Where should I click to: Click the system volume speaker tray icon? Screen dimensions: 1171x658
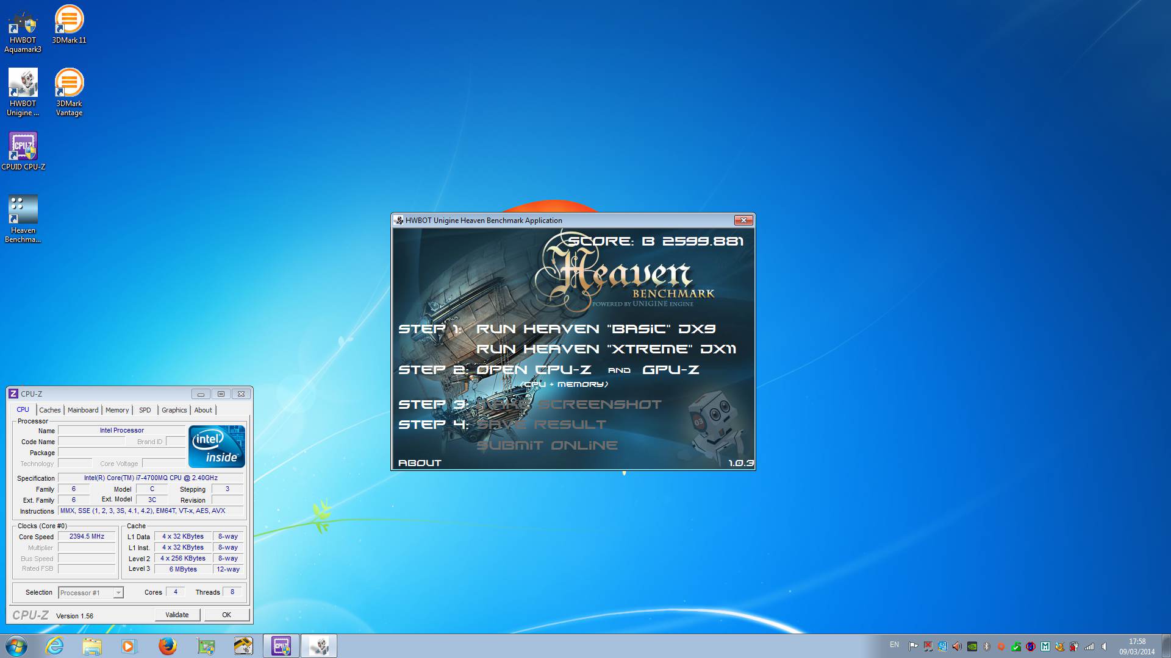(1105, 646)
